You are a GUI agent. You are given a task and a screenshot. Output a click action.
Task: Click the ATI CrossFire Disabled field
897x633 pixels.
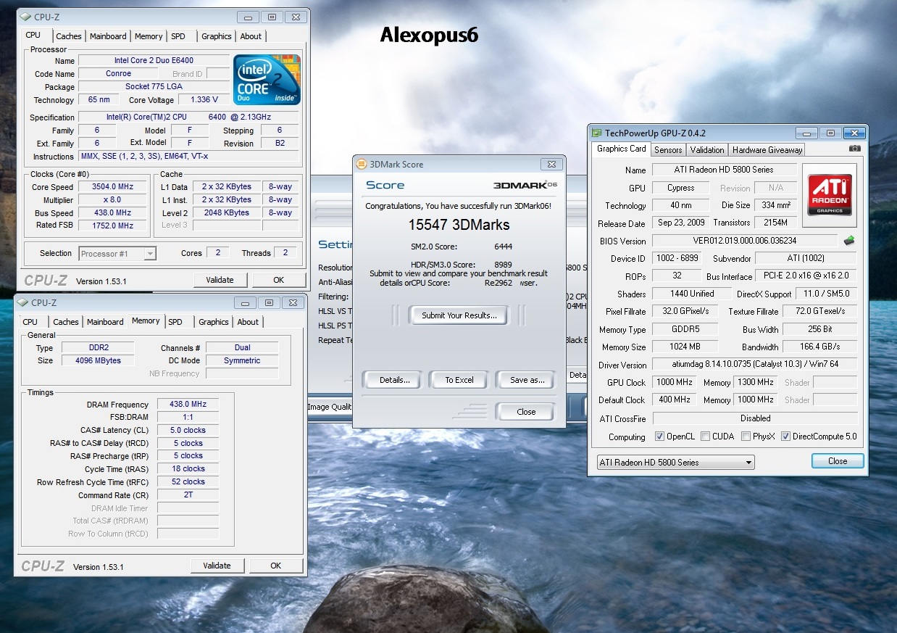coord(755,418)
